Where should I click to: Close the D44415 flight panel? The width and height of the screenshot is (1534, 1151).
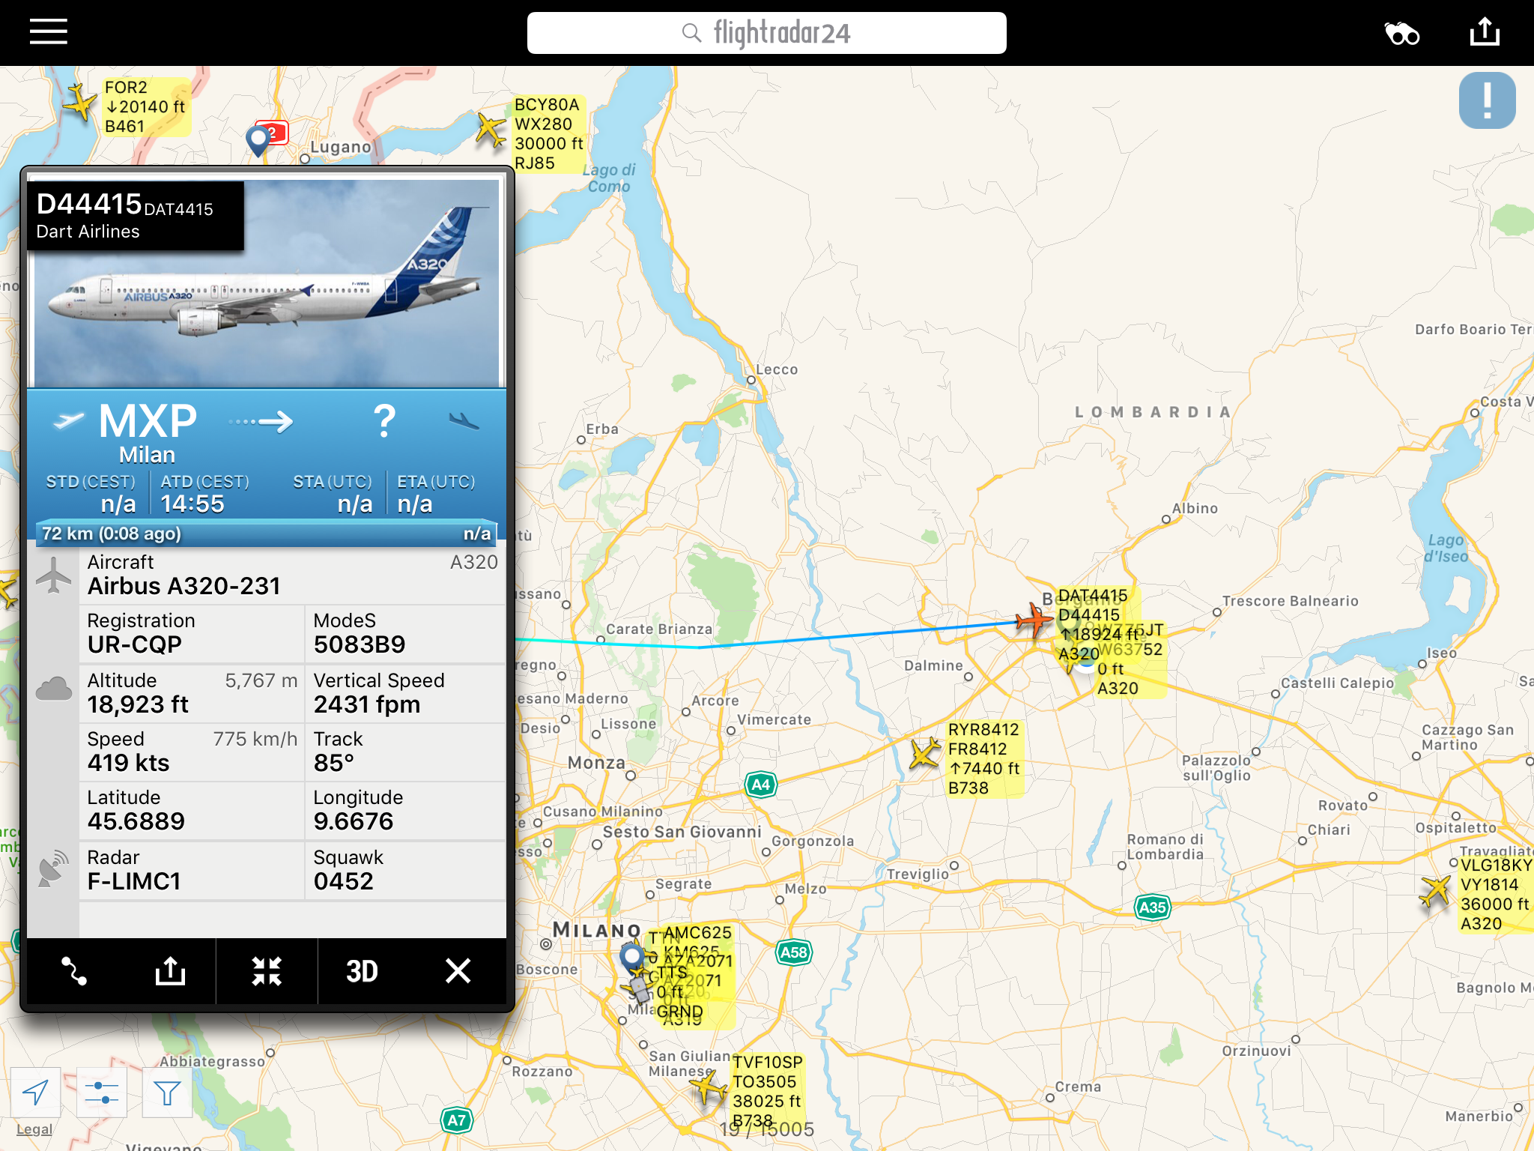458,971
